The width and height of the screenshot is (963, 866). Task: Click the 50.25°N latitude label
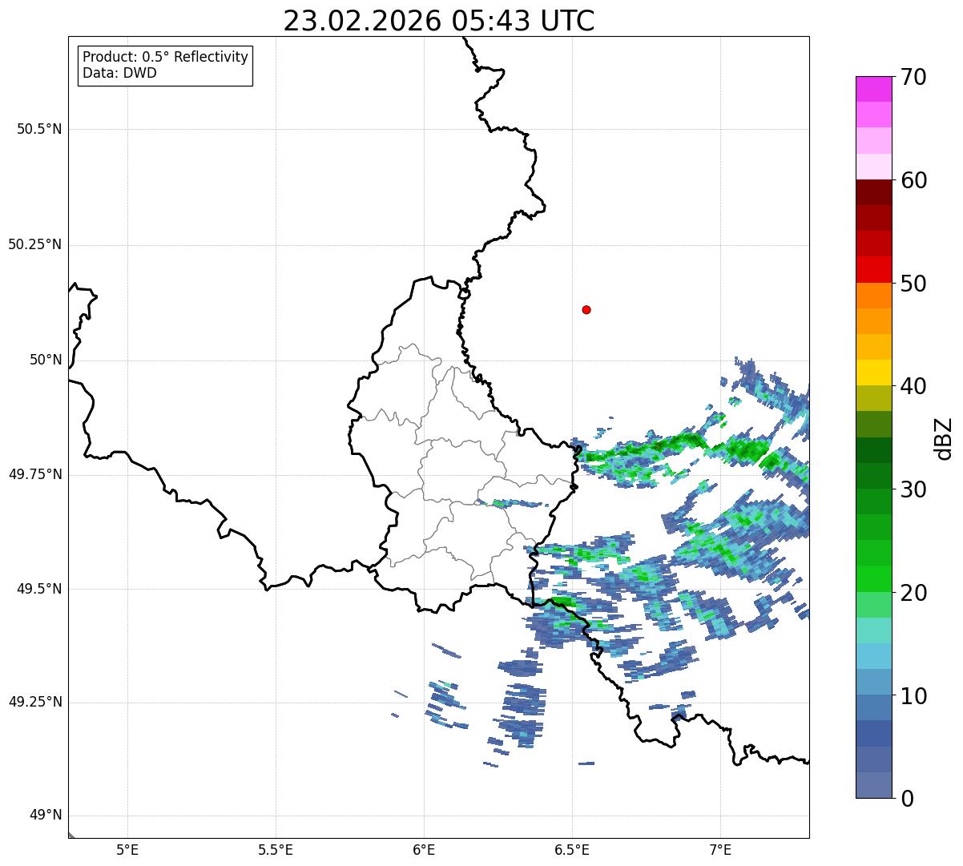pos(35,244)
